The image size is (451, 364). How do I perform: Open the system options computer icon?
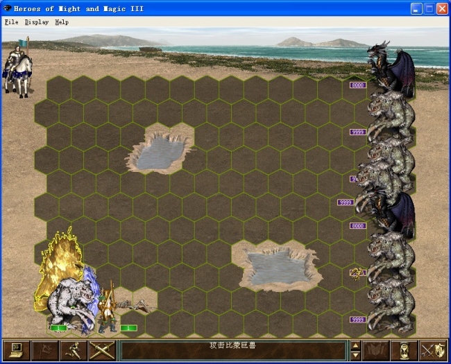17,350
